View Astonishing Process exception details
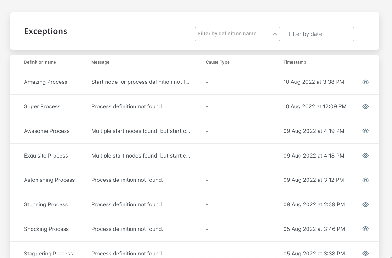The height and width of the screenshot is (258, 392). (366, 180)
